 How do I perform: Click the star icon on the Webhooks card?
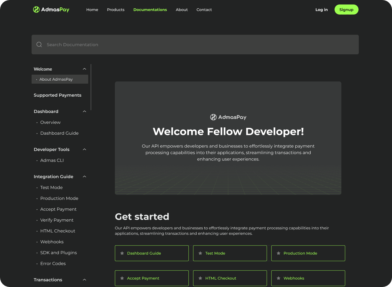(x=278, y=278)
